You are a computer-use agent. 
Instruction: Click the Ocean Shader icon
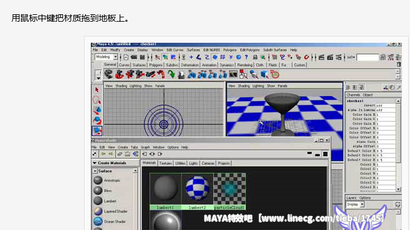(98, 221)
